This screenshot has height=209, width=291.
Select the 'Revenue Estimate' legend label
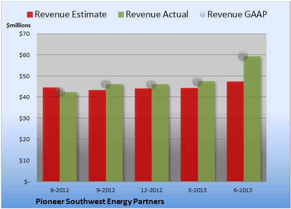point(71,14)
